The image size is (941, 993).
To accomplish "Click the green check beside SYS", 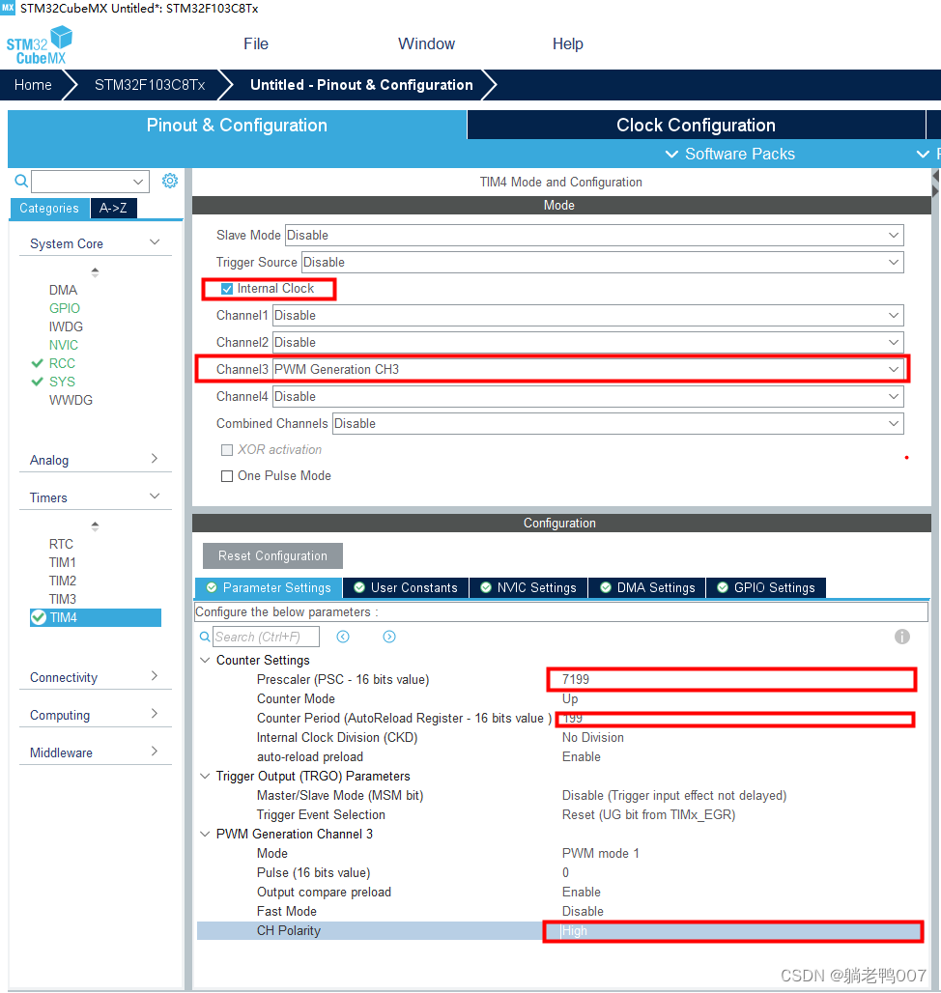I will click(x=38, y=382).
